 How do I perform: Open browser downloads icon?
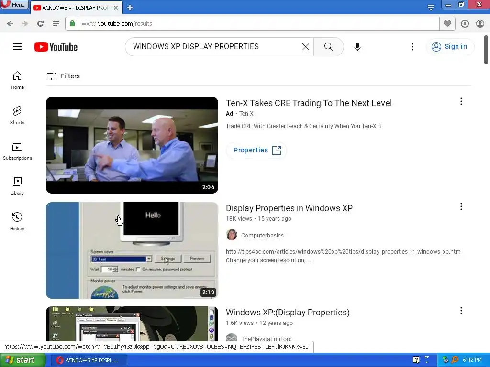tap(465, 24)
